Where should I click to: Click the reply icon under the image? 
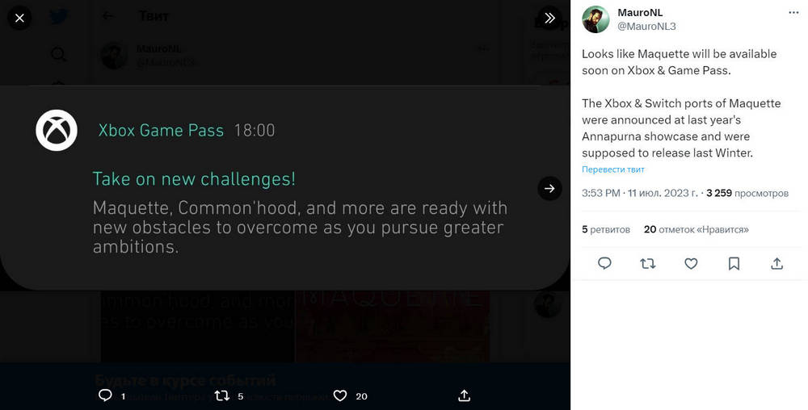(x=105, y=395)
